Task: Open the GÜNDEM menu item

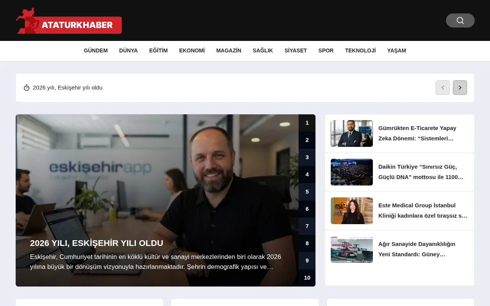Action: pos(96,50)
